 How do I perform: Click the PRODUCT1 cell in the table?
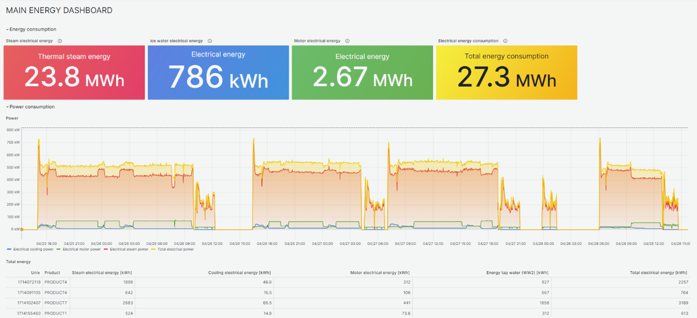(56, 313)
